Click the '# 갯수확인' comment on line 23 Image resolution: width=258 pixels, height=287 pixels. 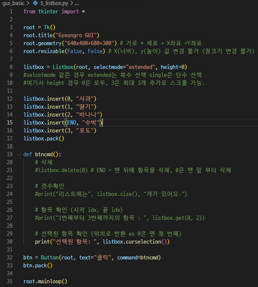click(50, 186)
